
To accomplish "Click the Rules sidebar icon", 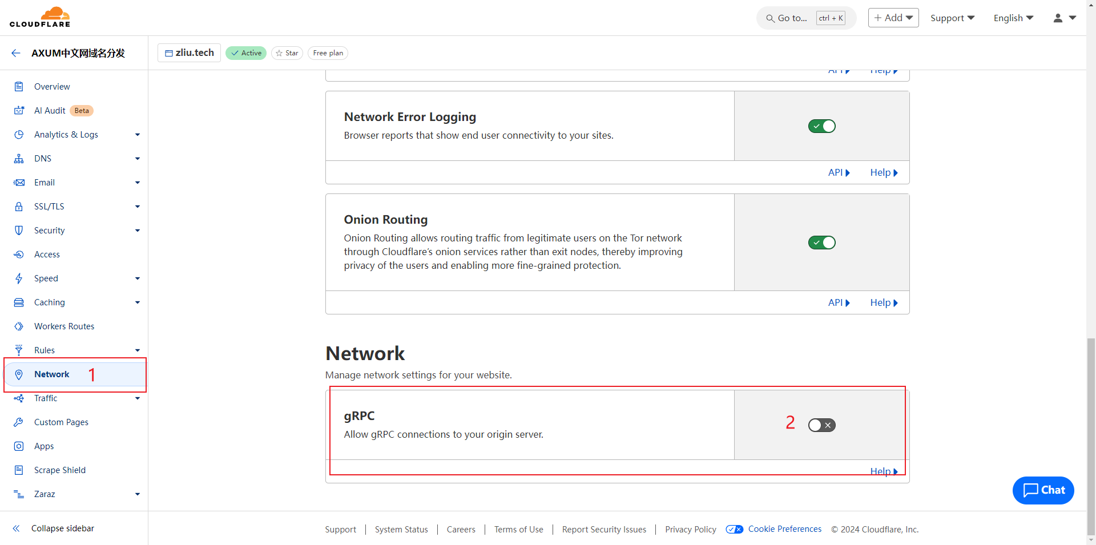I will pos(19,350).
